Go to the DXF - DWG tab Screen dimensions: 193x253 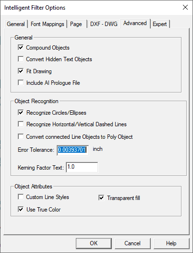tap(104, 24)
